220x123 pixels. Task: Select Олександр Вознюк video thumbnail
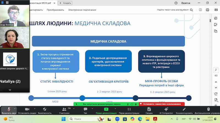(x=15, y=16)
